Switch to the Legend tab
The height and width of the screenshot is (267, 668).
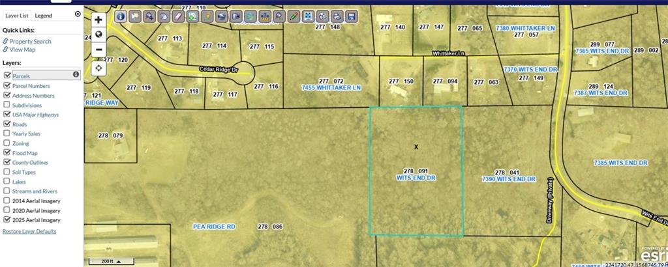coord(44,16)
